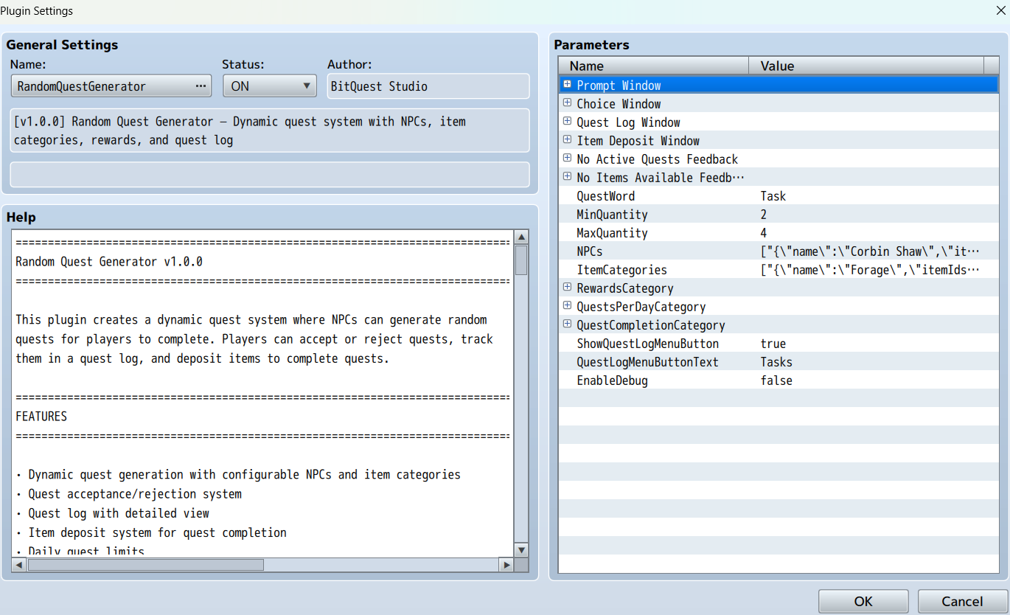Select the MaxQuantity parameter row
The height and width of the screenshot is (615, 1010).
pyautogui.click(x=778, y=233)
